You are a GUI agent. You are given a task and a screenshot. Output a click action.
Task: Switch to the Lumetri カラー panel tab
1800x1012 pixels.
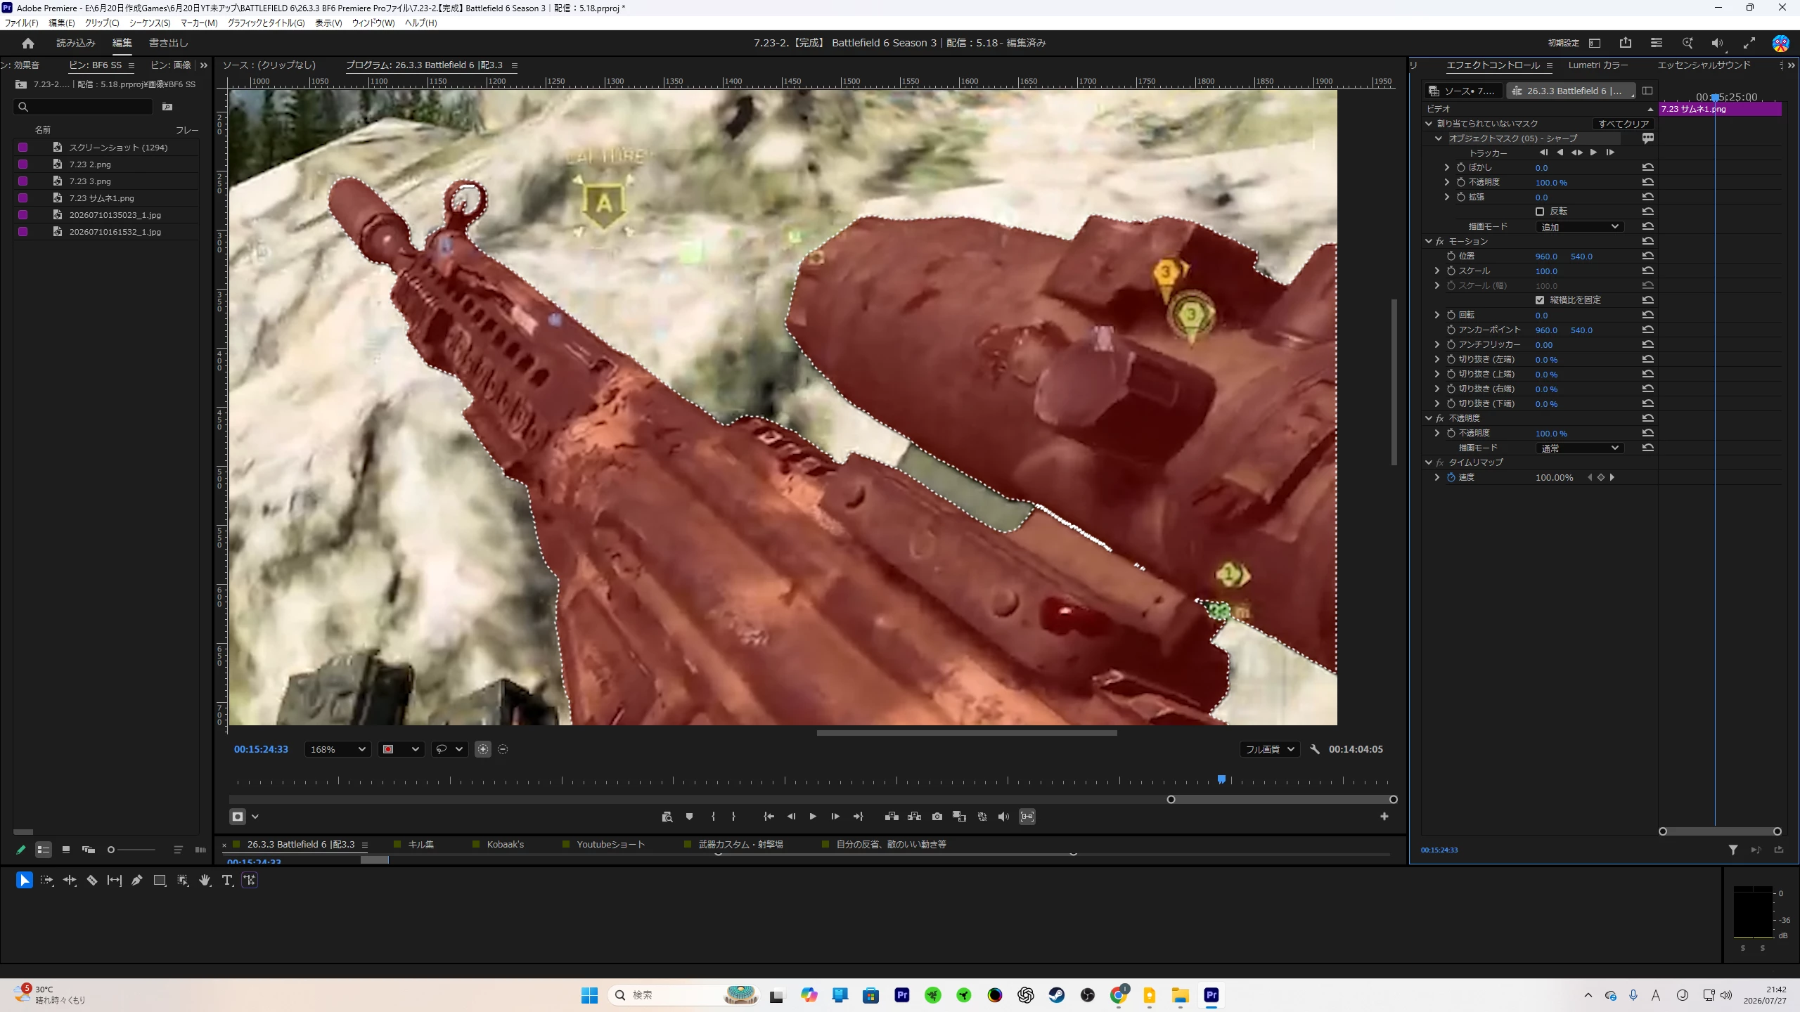click(x=1597, y=65)
